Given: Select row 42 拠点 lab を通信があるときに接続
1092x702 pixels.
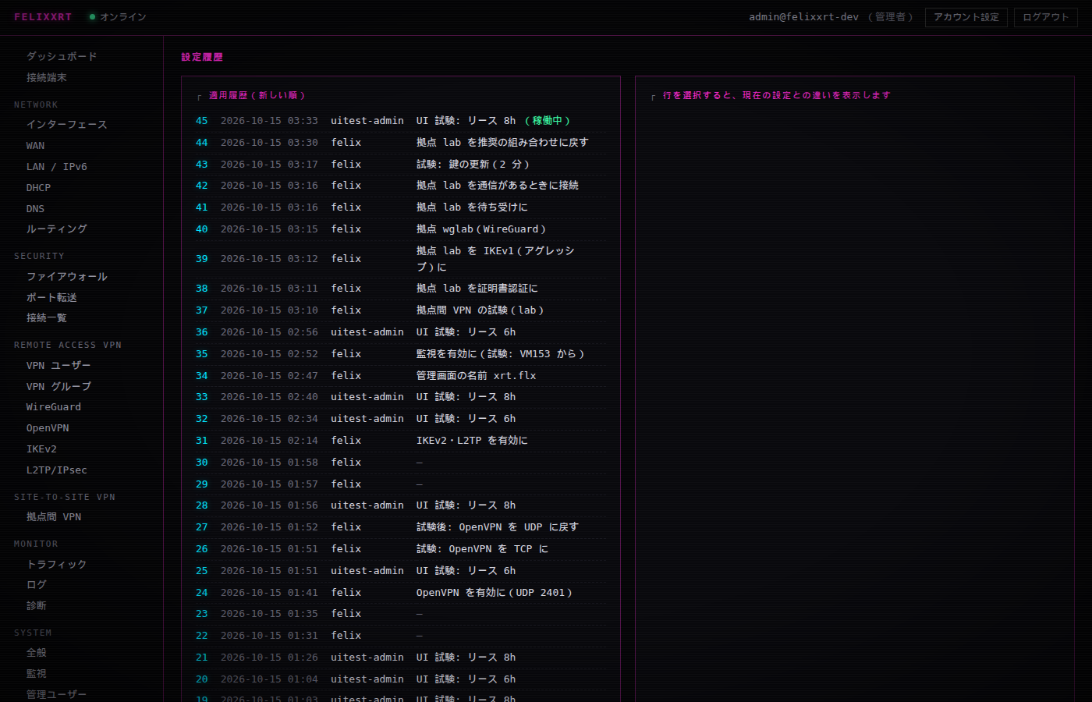Looking at the screenshot, I should pyautogui.click(x=400, y=186).
